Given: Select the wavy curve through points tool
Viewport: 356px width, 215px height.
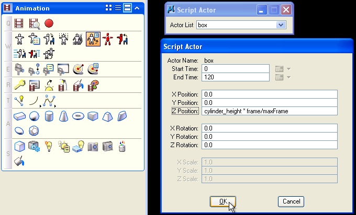Looking at the screenshot, I should 49,101.
